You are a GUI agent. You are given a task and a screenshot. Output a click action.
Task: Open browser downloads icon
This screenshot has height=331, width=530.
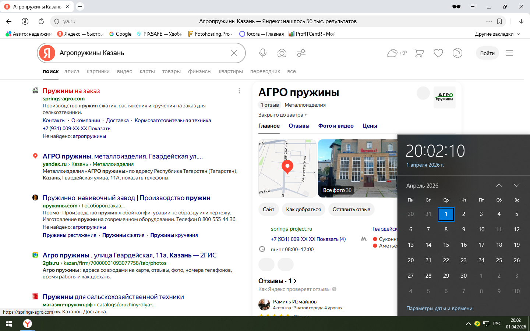click(521, 21)
